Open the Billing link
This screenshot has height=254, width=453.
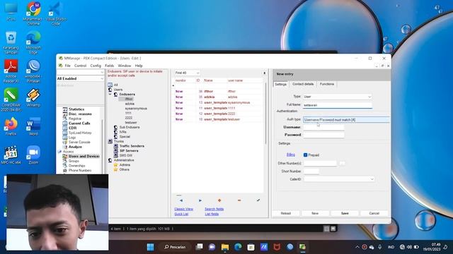291,155
